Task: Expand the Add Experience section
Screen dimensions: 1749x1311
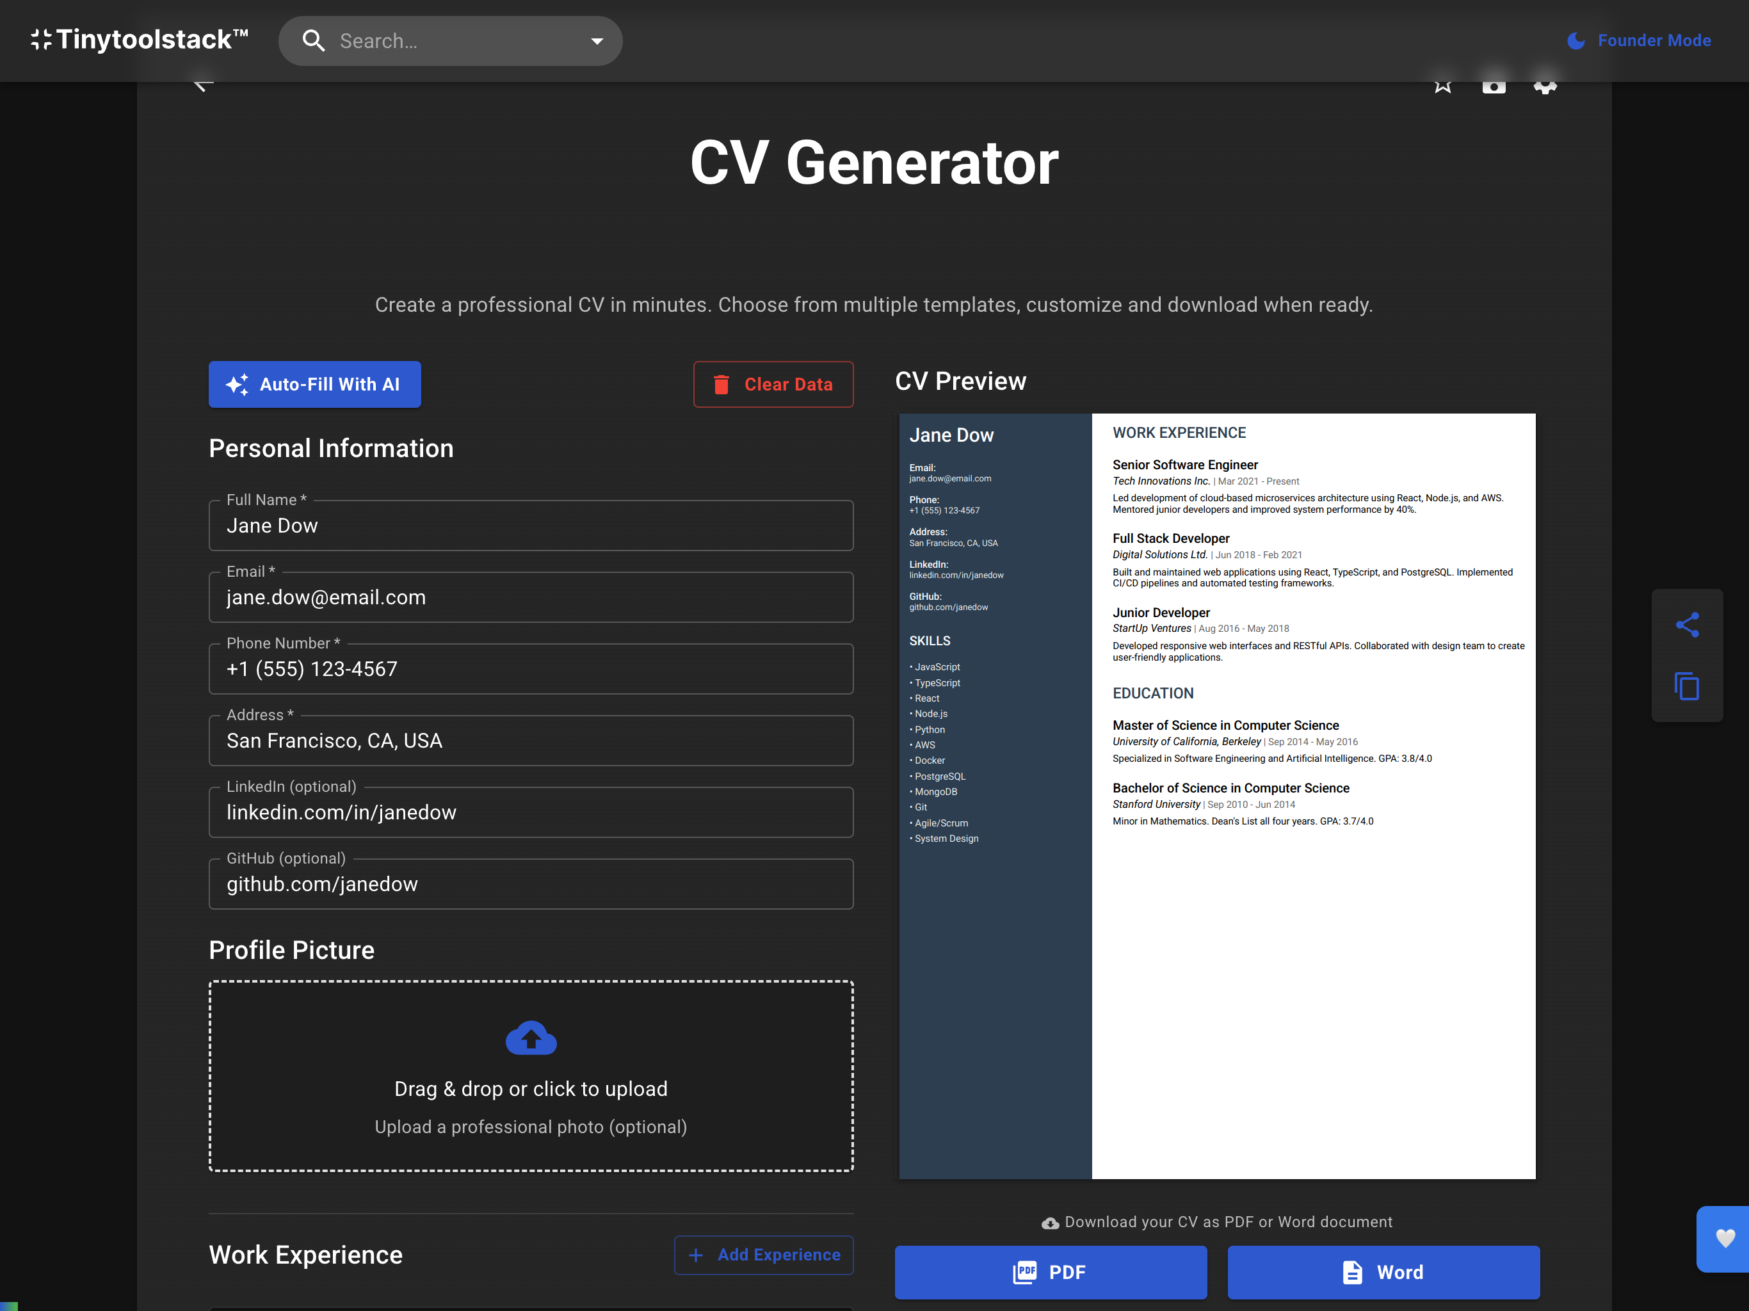Action: coord(763,1255)
